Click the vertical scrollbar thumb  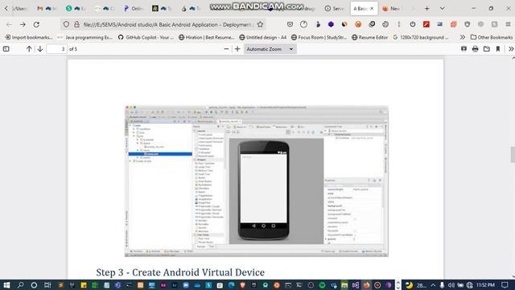pos(513,155)
